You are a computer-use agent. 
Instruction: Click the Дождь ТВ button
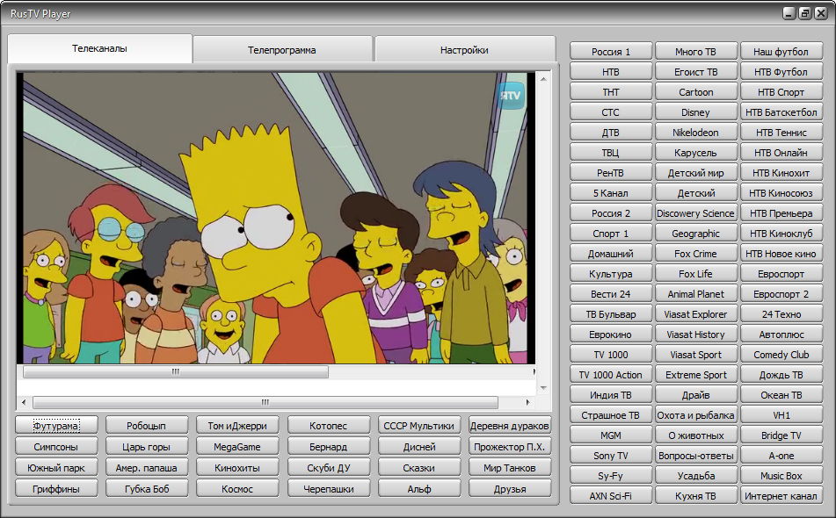(x=781, y=375)
